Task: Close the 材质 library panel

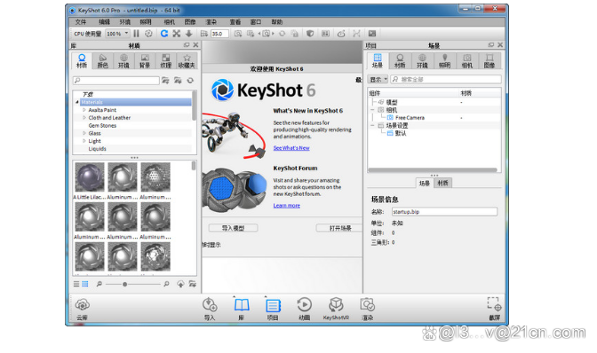Action: [x=195, y=45]
